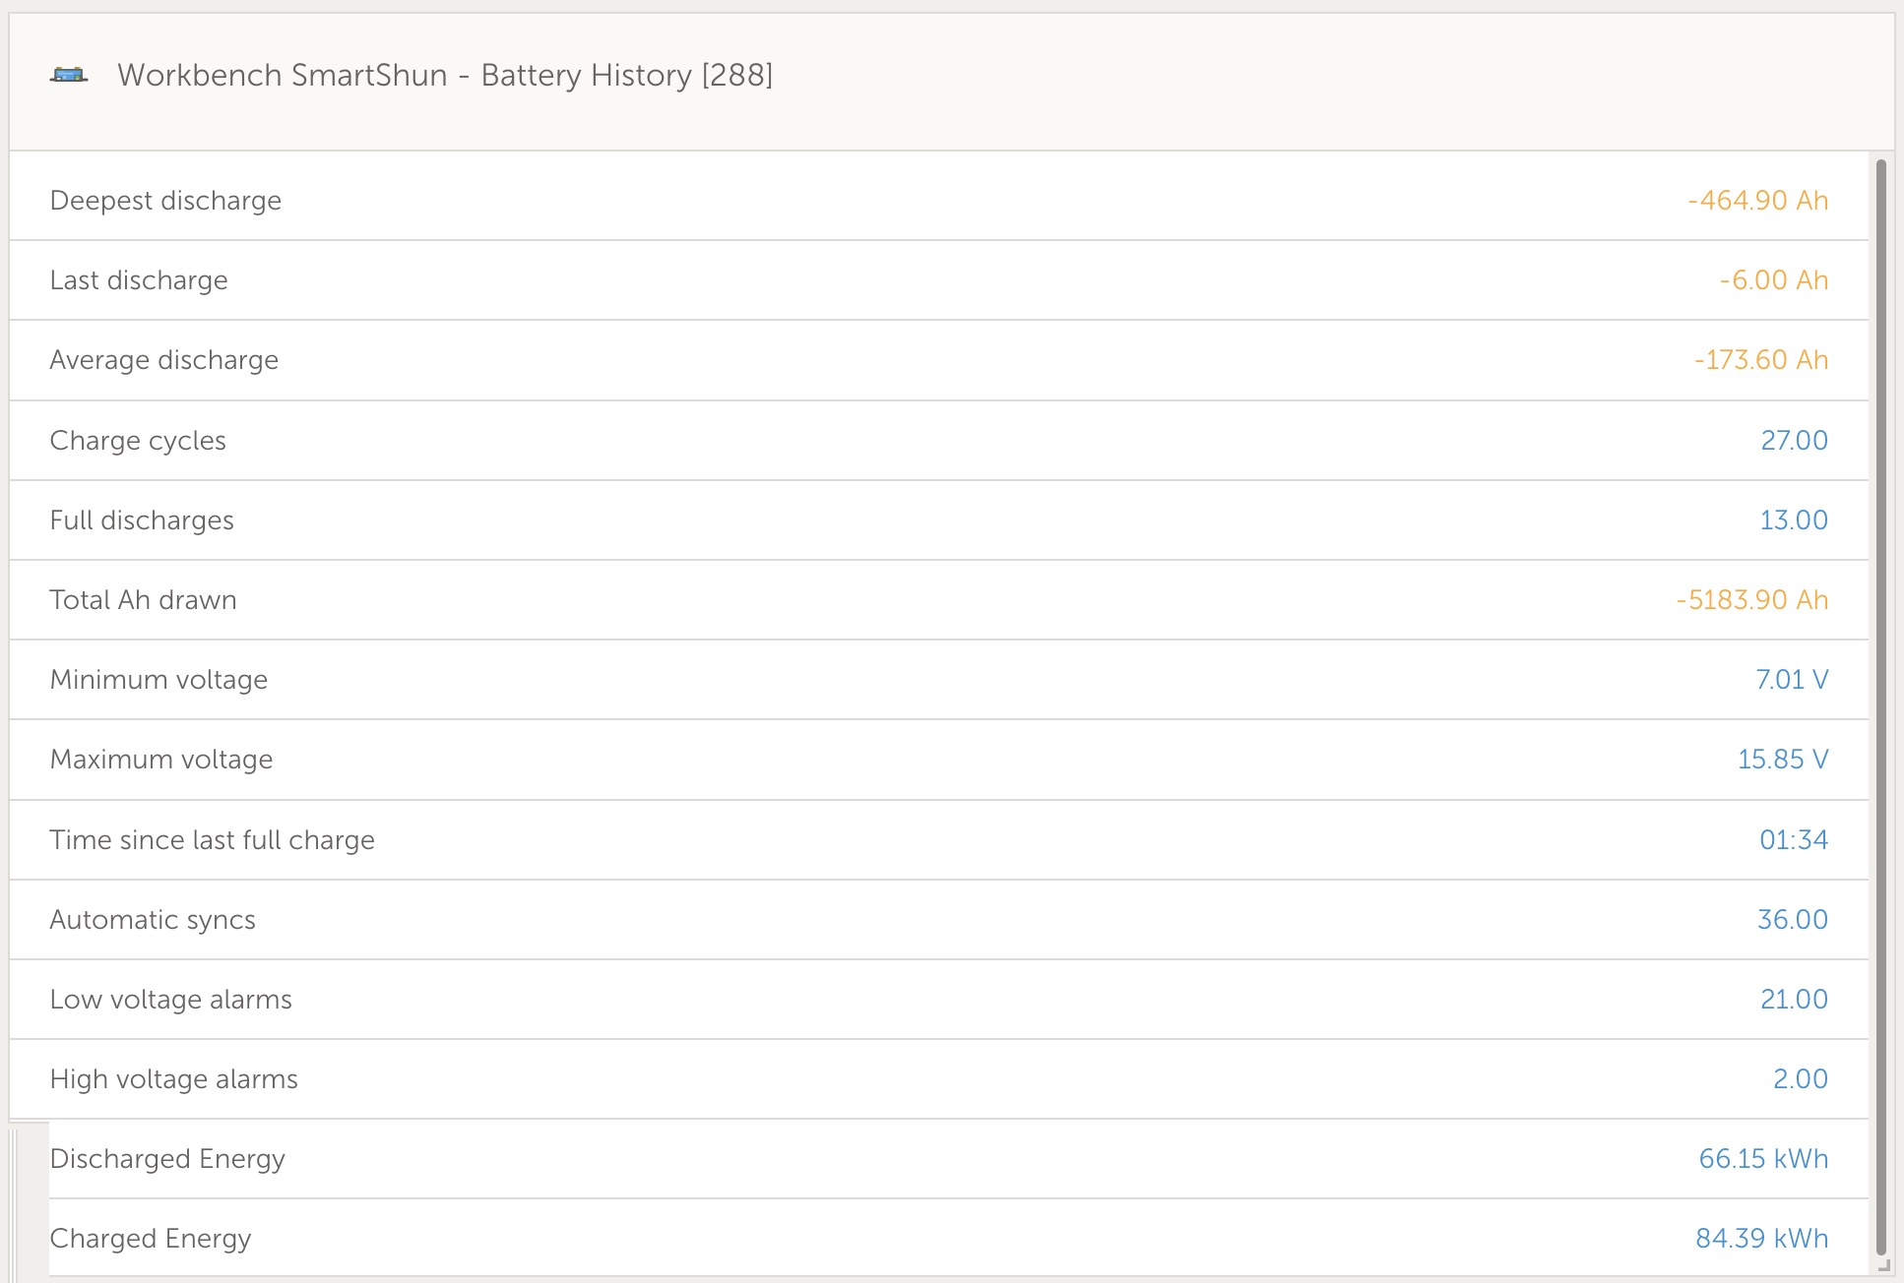Select the 21.00 low voltage alarms value

[x=1794, y=999]
